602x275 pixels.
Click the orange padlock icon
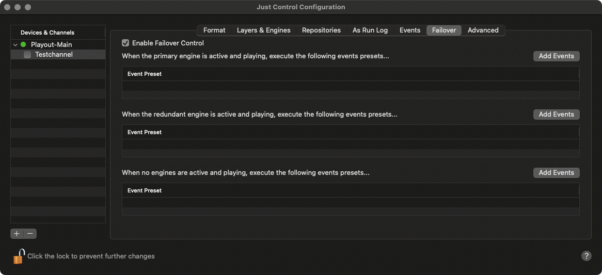point(19,256)
